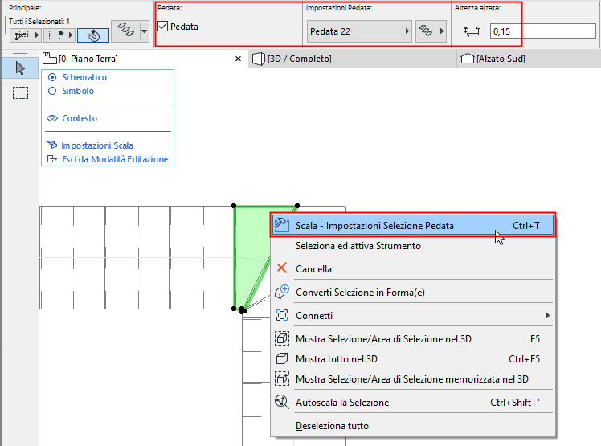
Task: Click the Altezza alzata riser icon
Action: pyautogui.click(x=472, y=31)
